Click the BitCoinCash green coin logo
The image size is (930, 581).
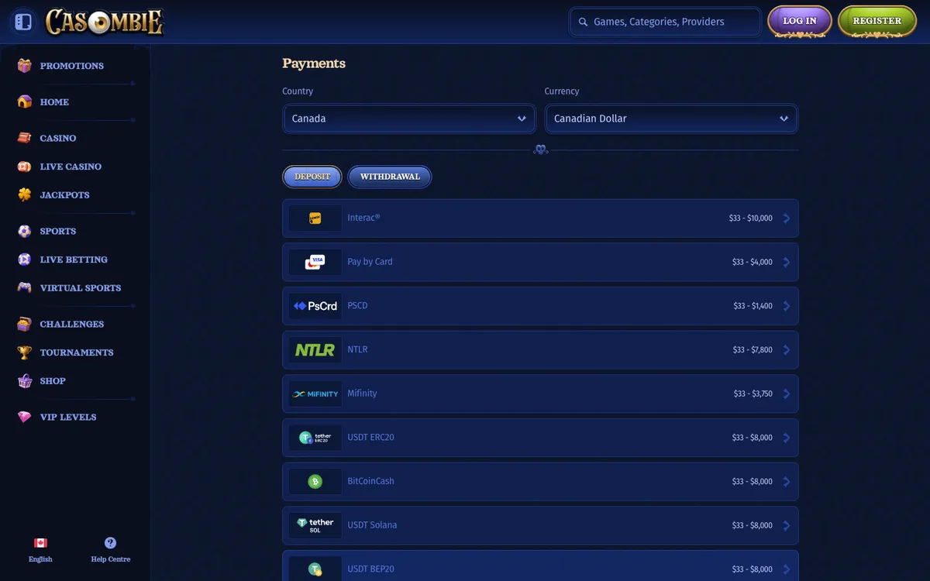(315, 482)
